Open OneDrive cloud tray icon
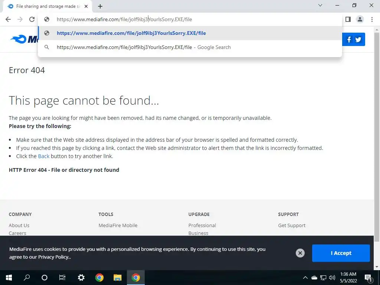 (x=314, y=278)
